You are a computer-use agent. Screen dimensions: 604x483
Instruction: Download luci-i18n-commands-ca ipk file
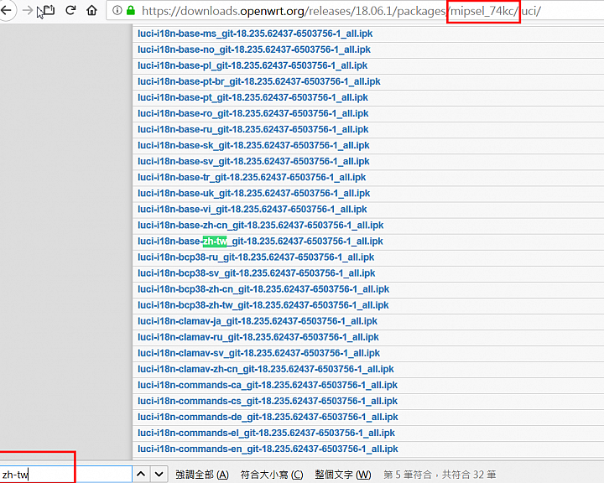[x=268, y=385]
